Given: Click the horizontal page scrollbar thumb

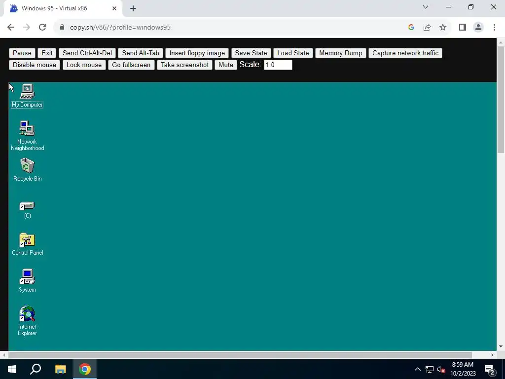Looking at the screenshot, I should tap(240, 355).
